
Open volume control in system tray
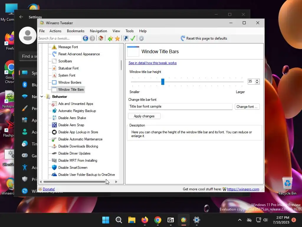click(265, 220)
